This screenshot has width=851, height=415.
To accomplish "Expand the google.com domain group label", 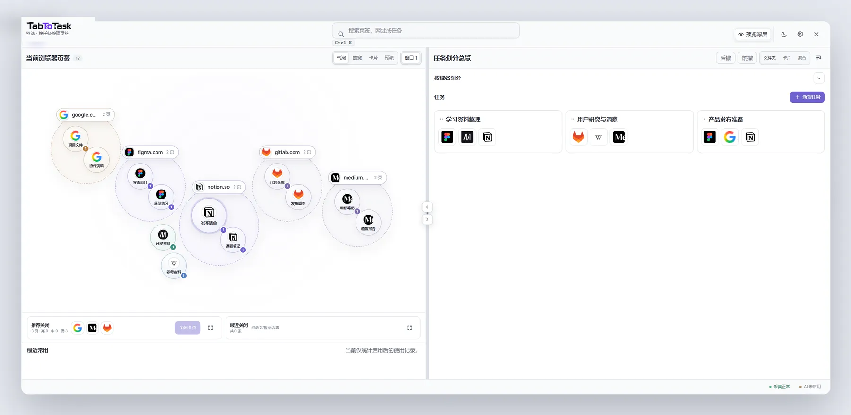I will coord(86,115).
